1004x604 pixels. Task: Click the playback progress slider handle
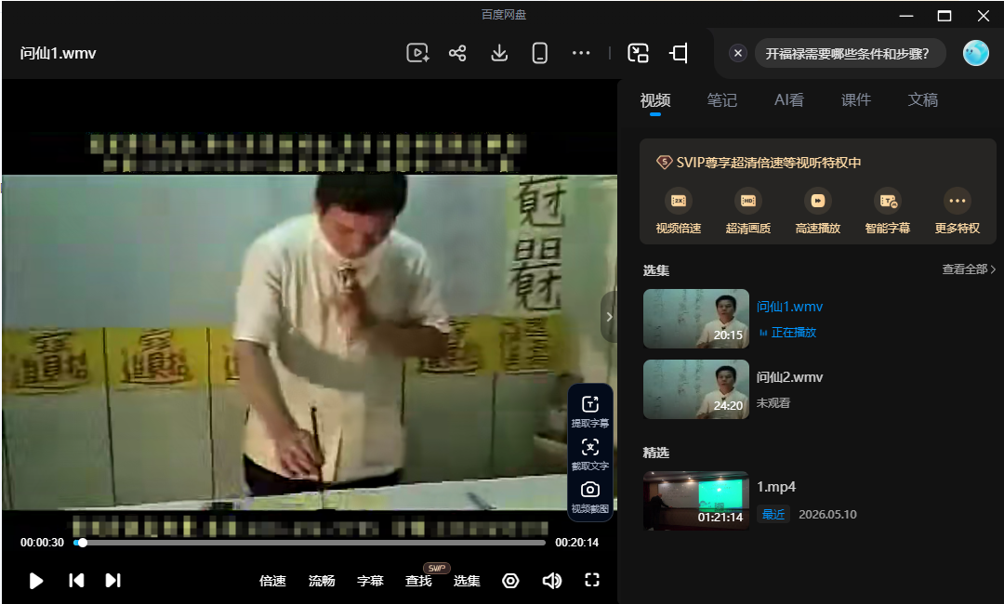pyautogui.click(x=83, y=543)
